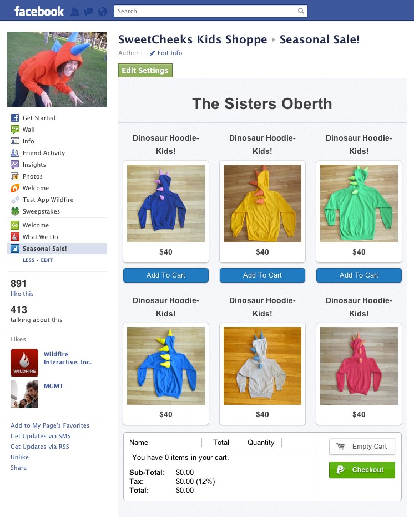This screenshot has height=525, width=414.
Task: Click the Photos sidebar icon
Action: (x=14, y=176)
